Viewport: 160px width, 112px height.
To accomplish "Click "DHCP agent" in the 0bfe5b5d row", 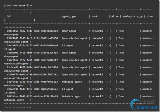I will click(x=69, y=31).
